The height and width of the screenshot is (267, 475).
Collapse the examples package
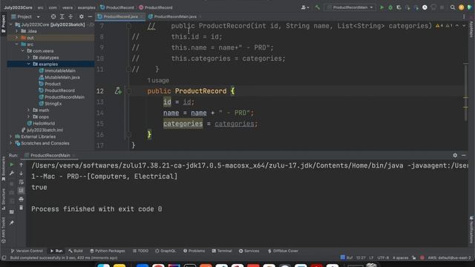pos(28,65)
